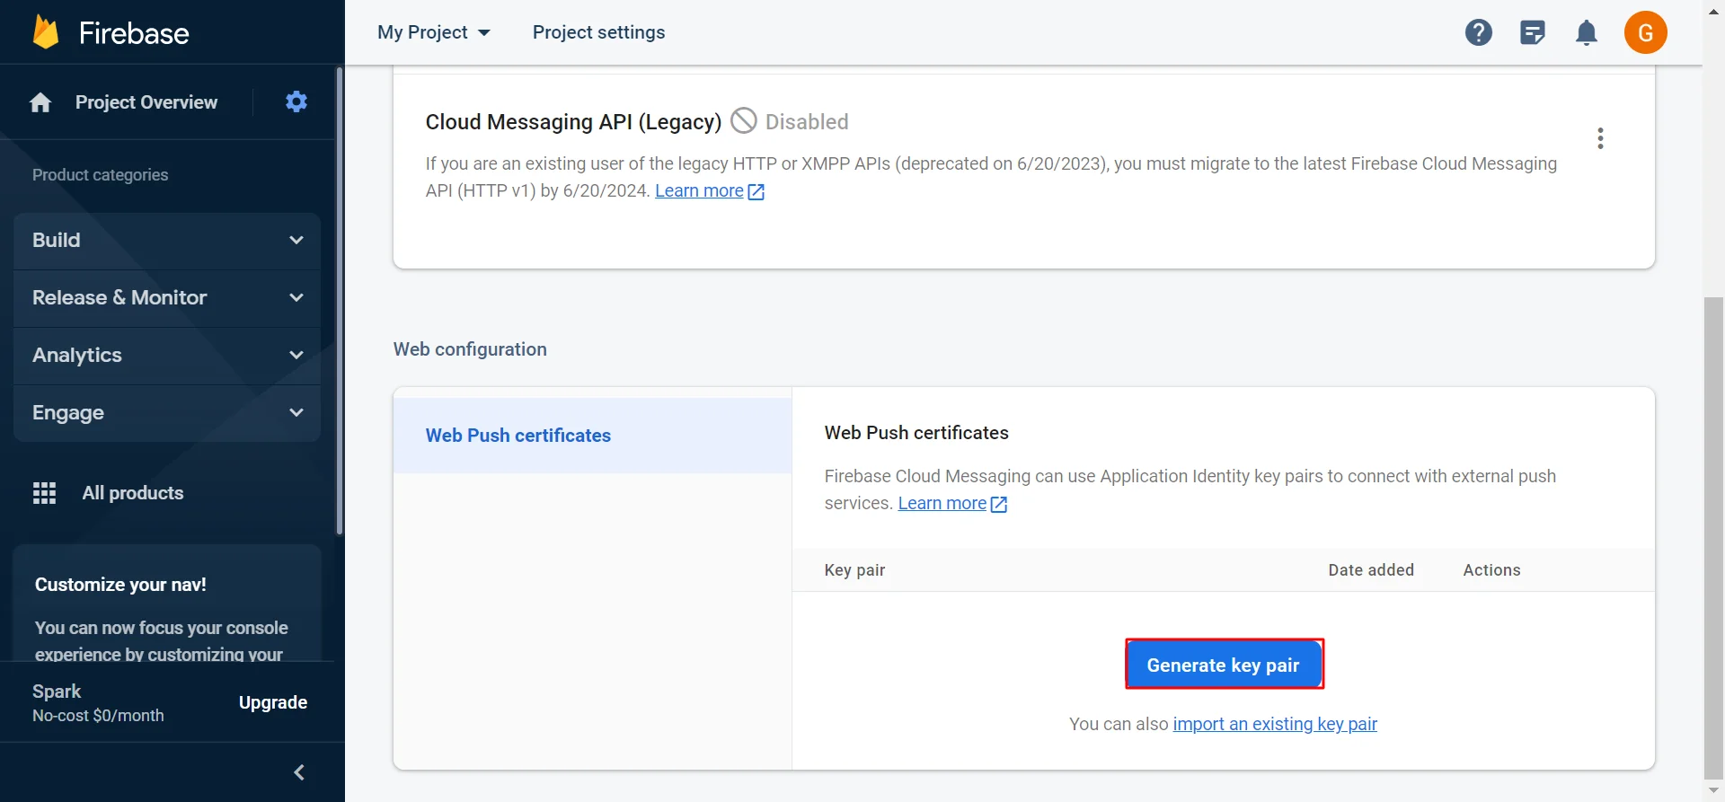Click the Key pair column header
This screenshot has height=802, width=1725.
point(854,570)
